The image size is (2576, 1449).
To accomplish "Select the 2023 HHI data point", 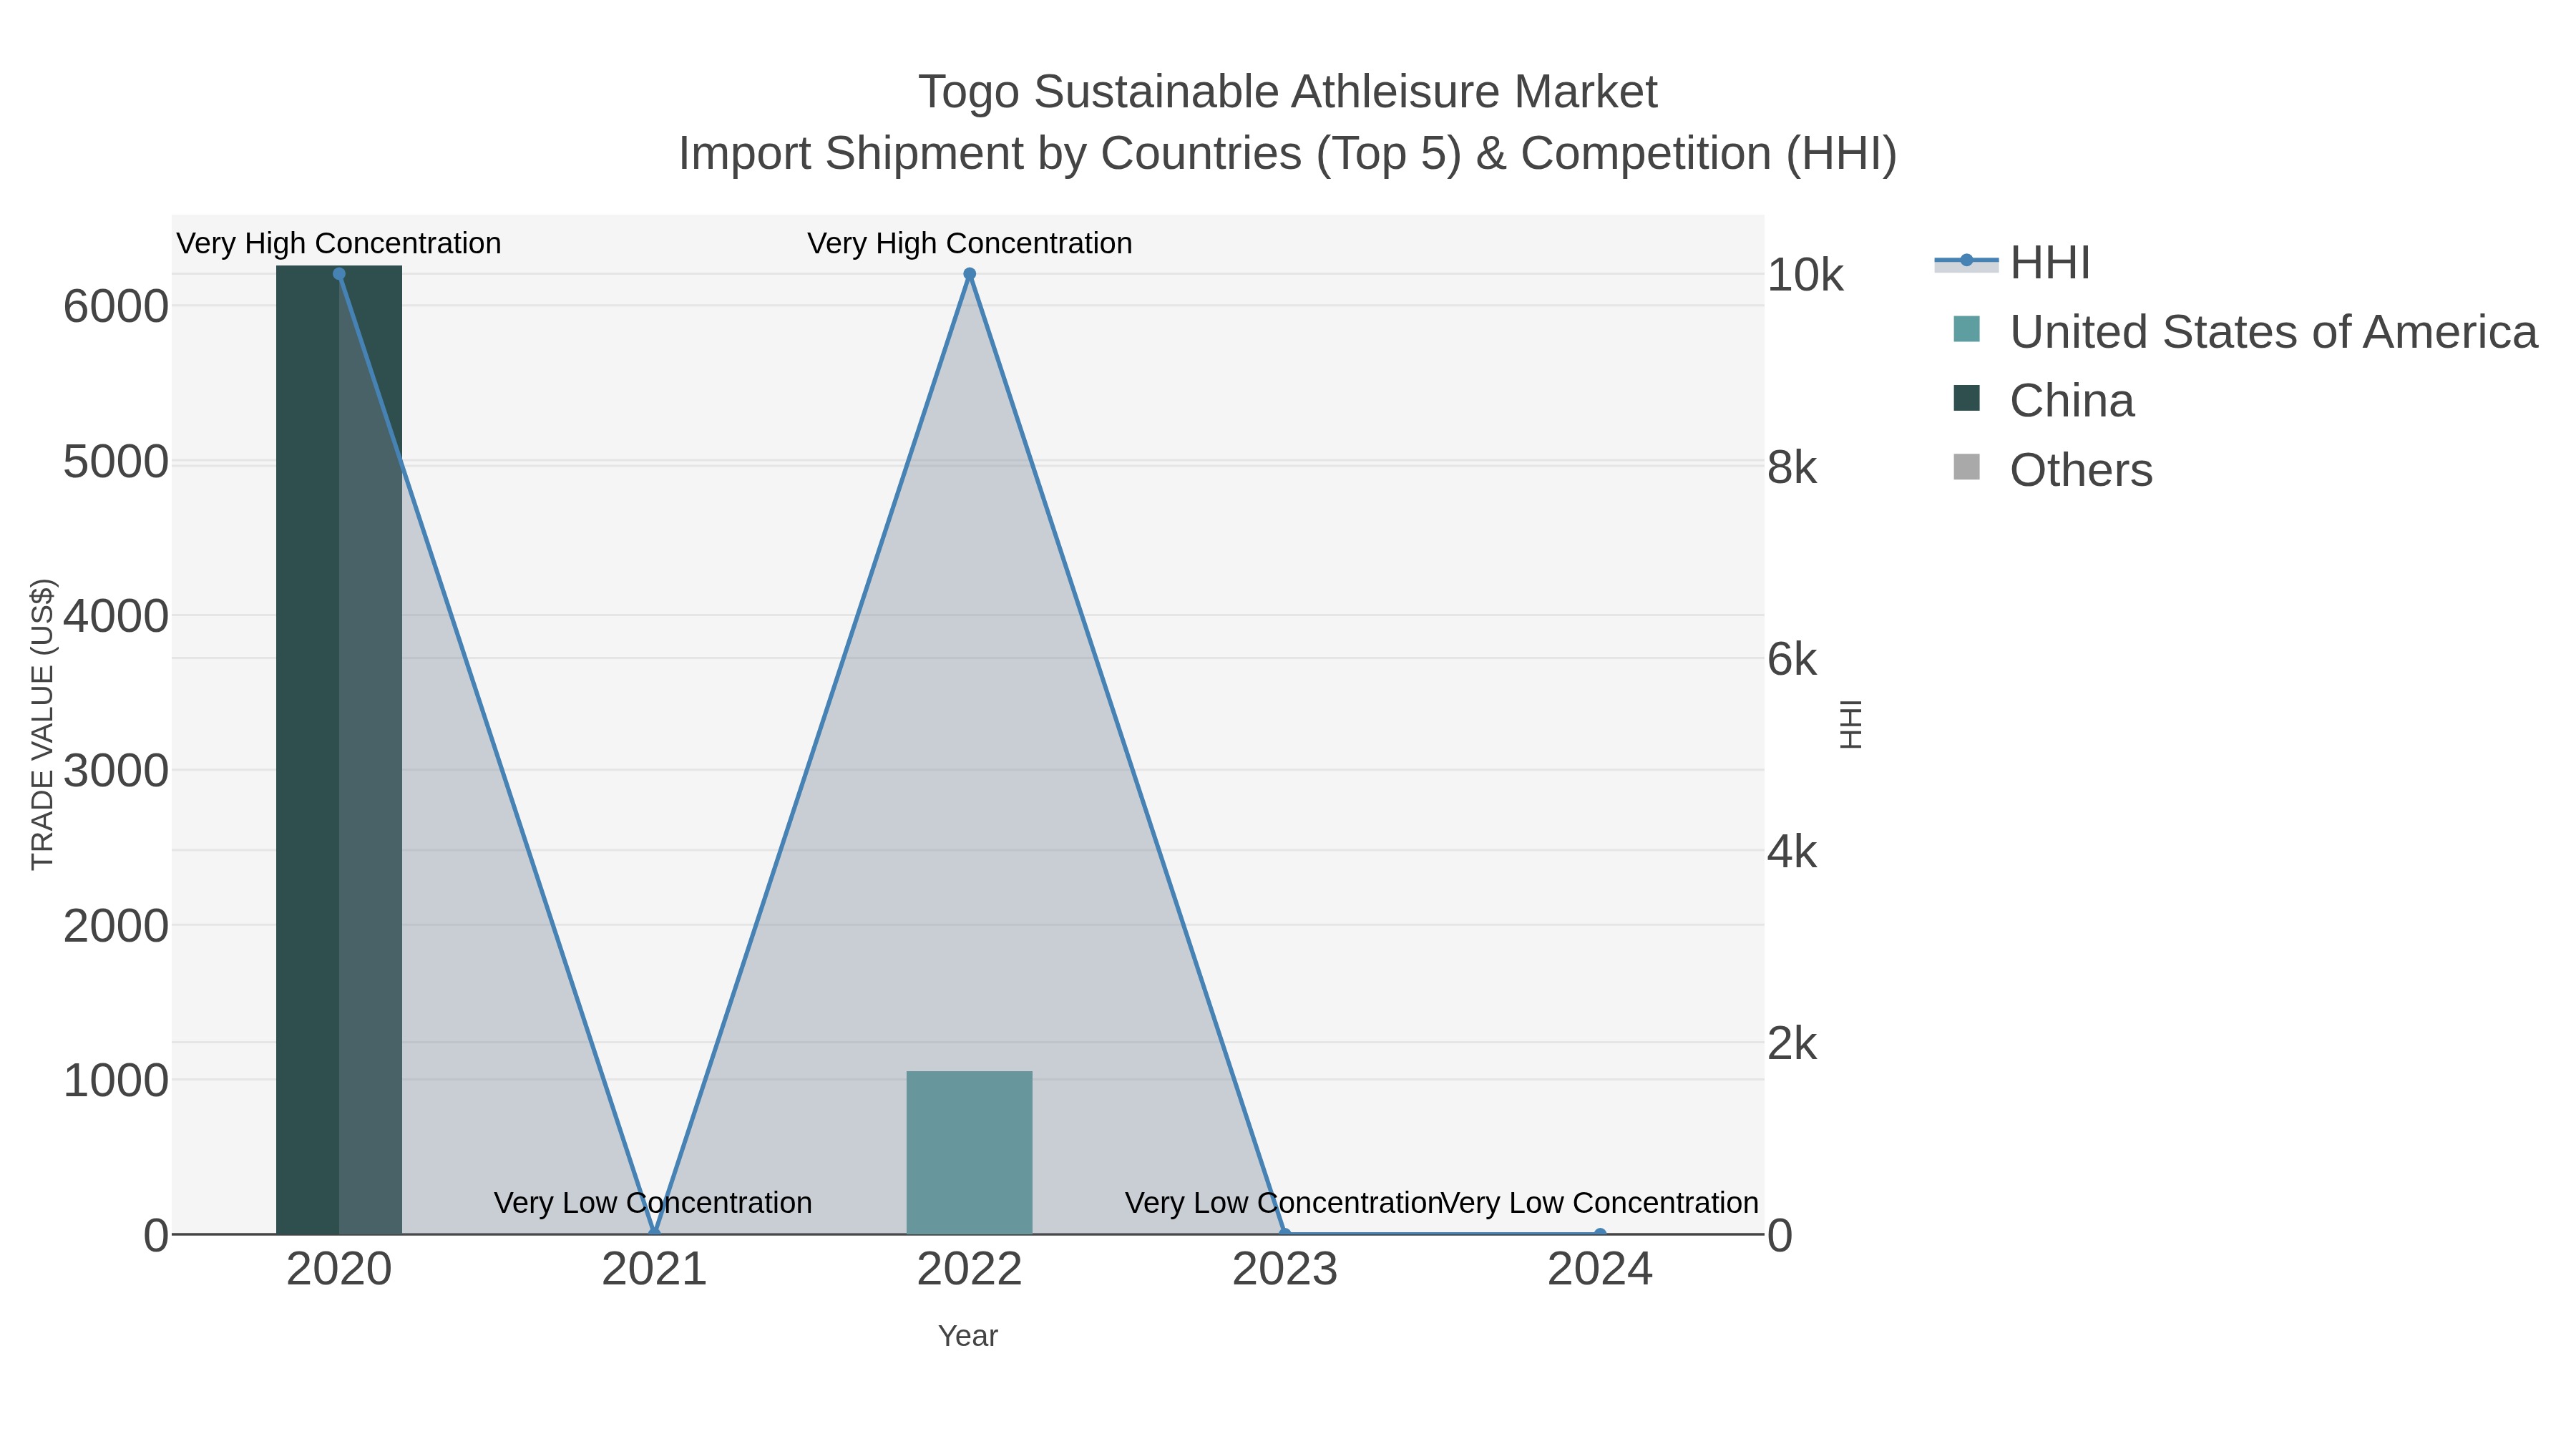I will coord(1285,1233).
